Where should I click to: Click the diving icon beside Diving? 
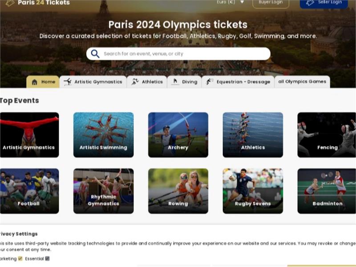(175, 82)
